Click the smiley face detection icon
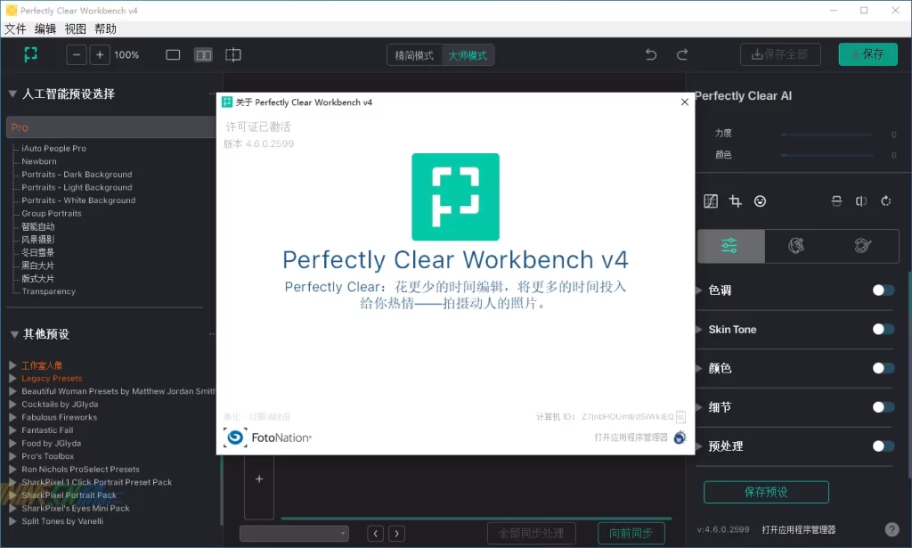Image resolution: width=912 pixels, height=548 pixels. 760,201
